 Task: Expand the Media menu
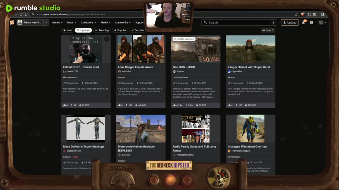click(x=105, y=22)
